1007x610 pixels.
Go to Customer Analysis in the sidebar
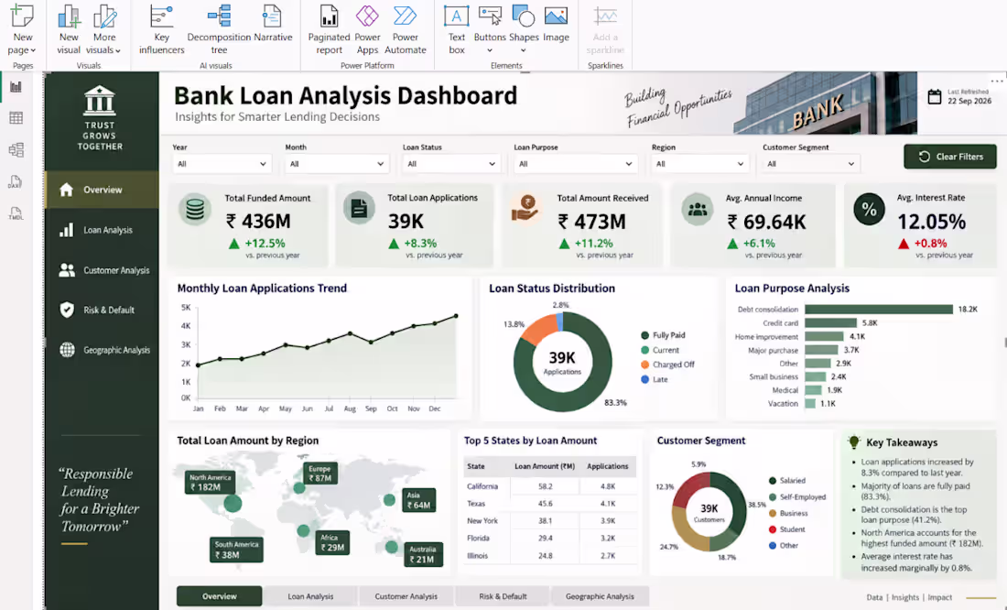point(103,270)
